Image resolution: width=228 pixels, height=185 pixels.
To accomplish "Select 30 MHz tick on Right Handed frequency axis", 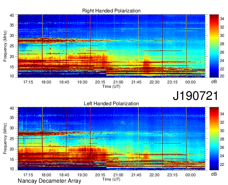I will (x=12, y=36).
